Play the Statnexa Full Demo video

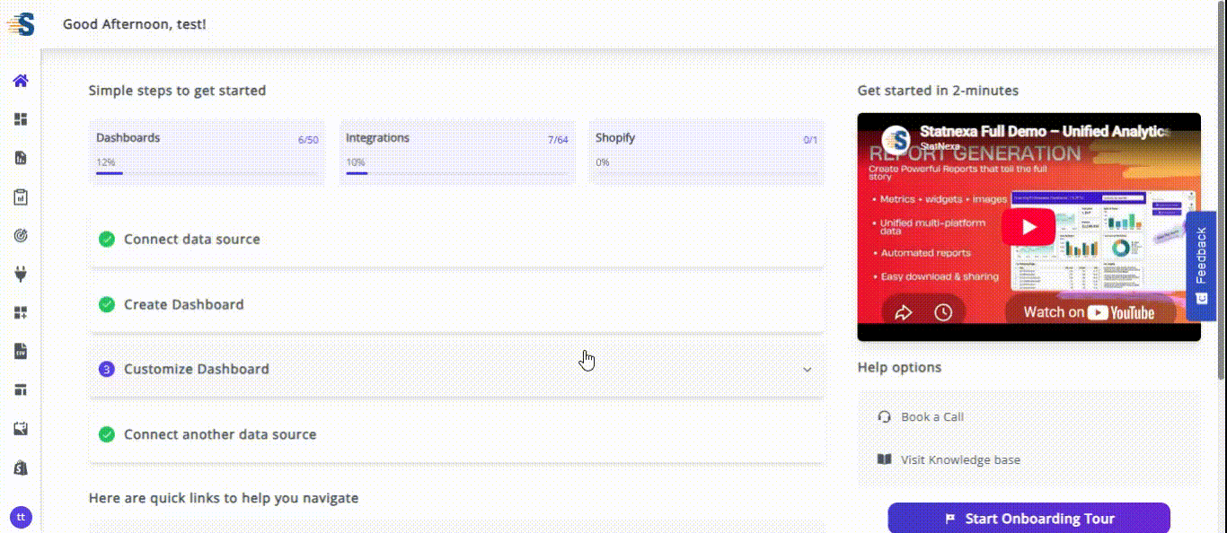1028,227
